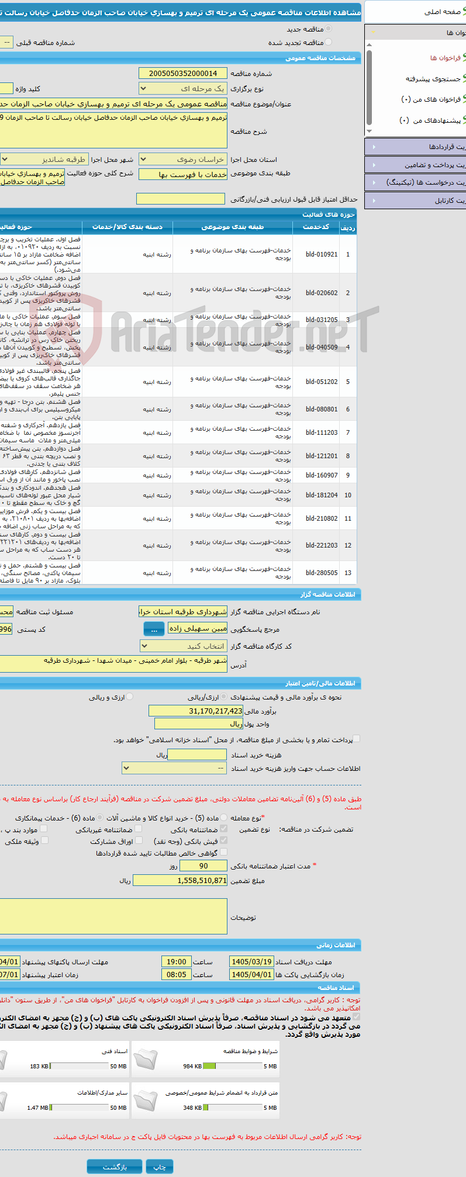Screen dimensions: 466x1177
Task: Click the بازگشت button
Action: pos(115,1166)
